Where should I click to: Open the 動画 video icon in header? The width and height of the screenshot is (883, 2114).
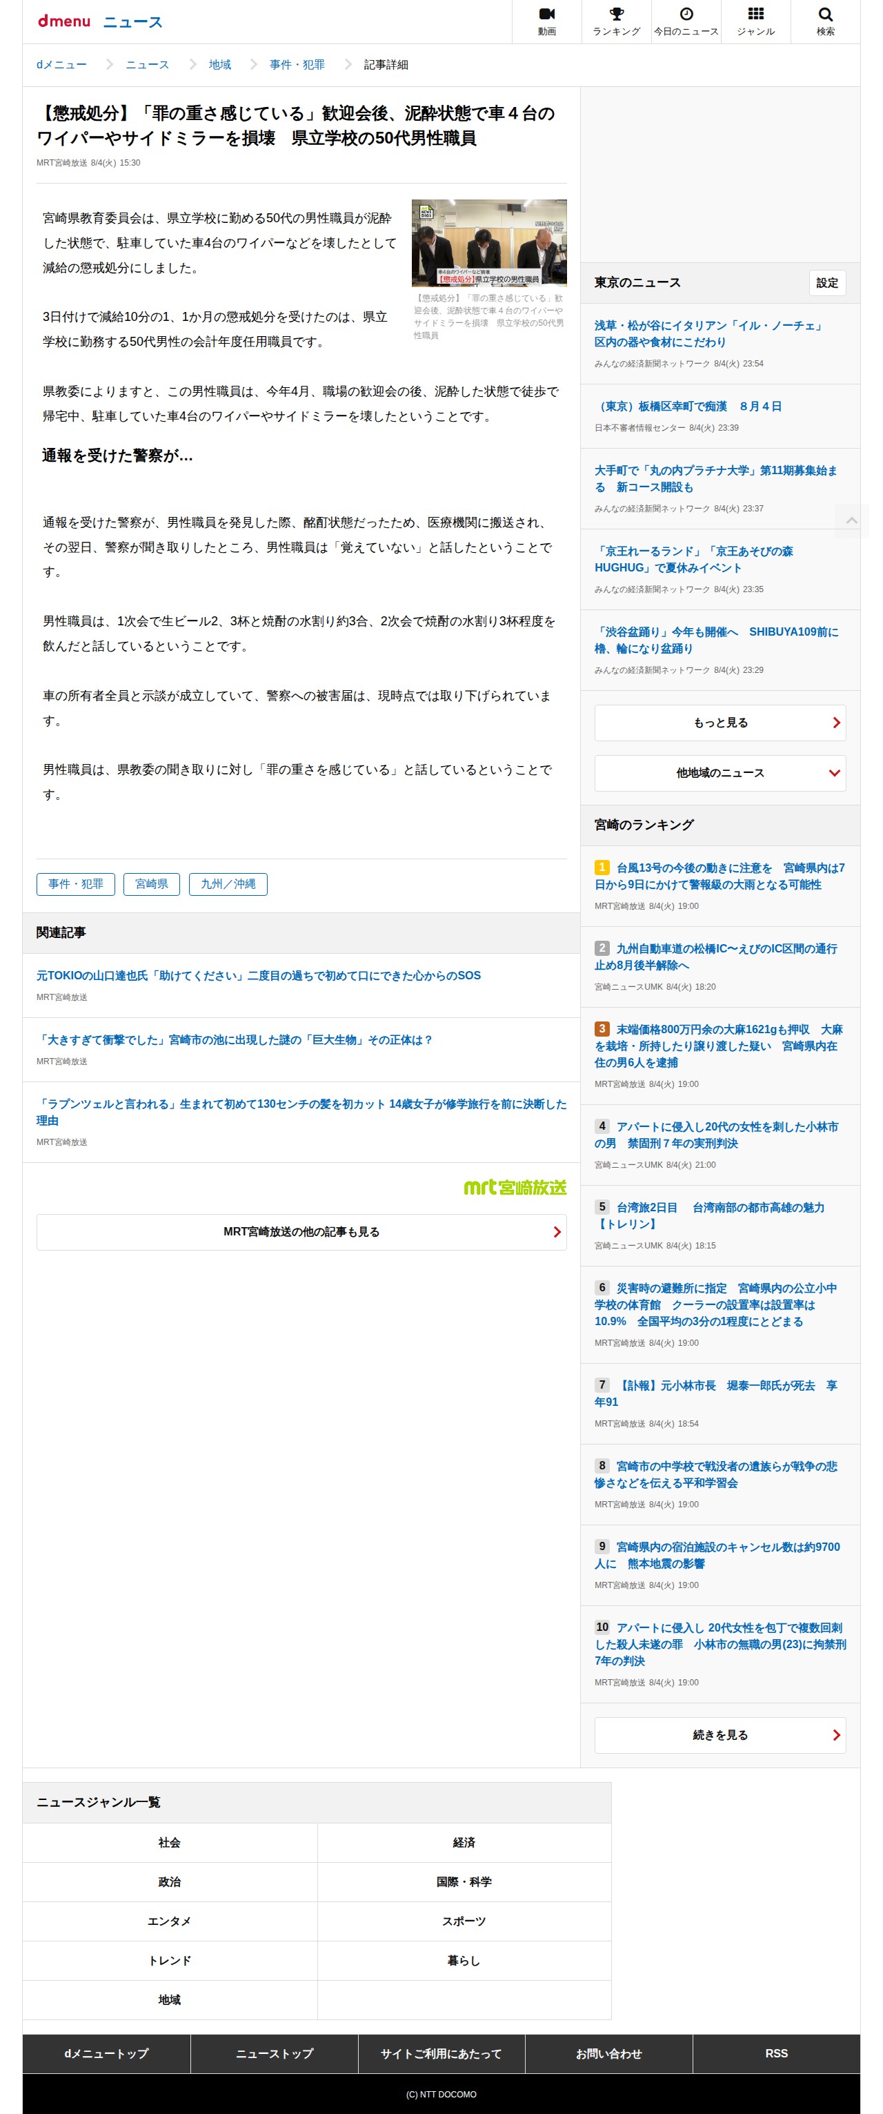point(546,21)
